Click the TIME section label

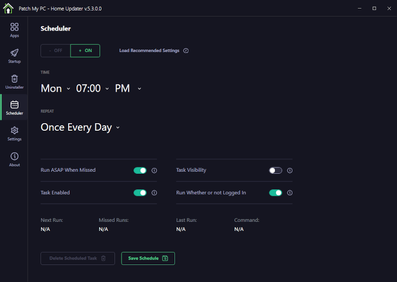coord(45,72)
